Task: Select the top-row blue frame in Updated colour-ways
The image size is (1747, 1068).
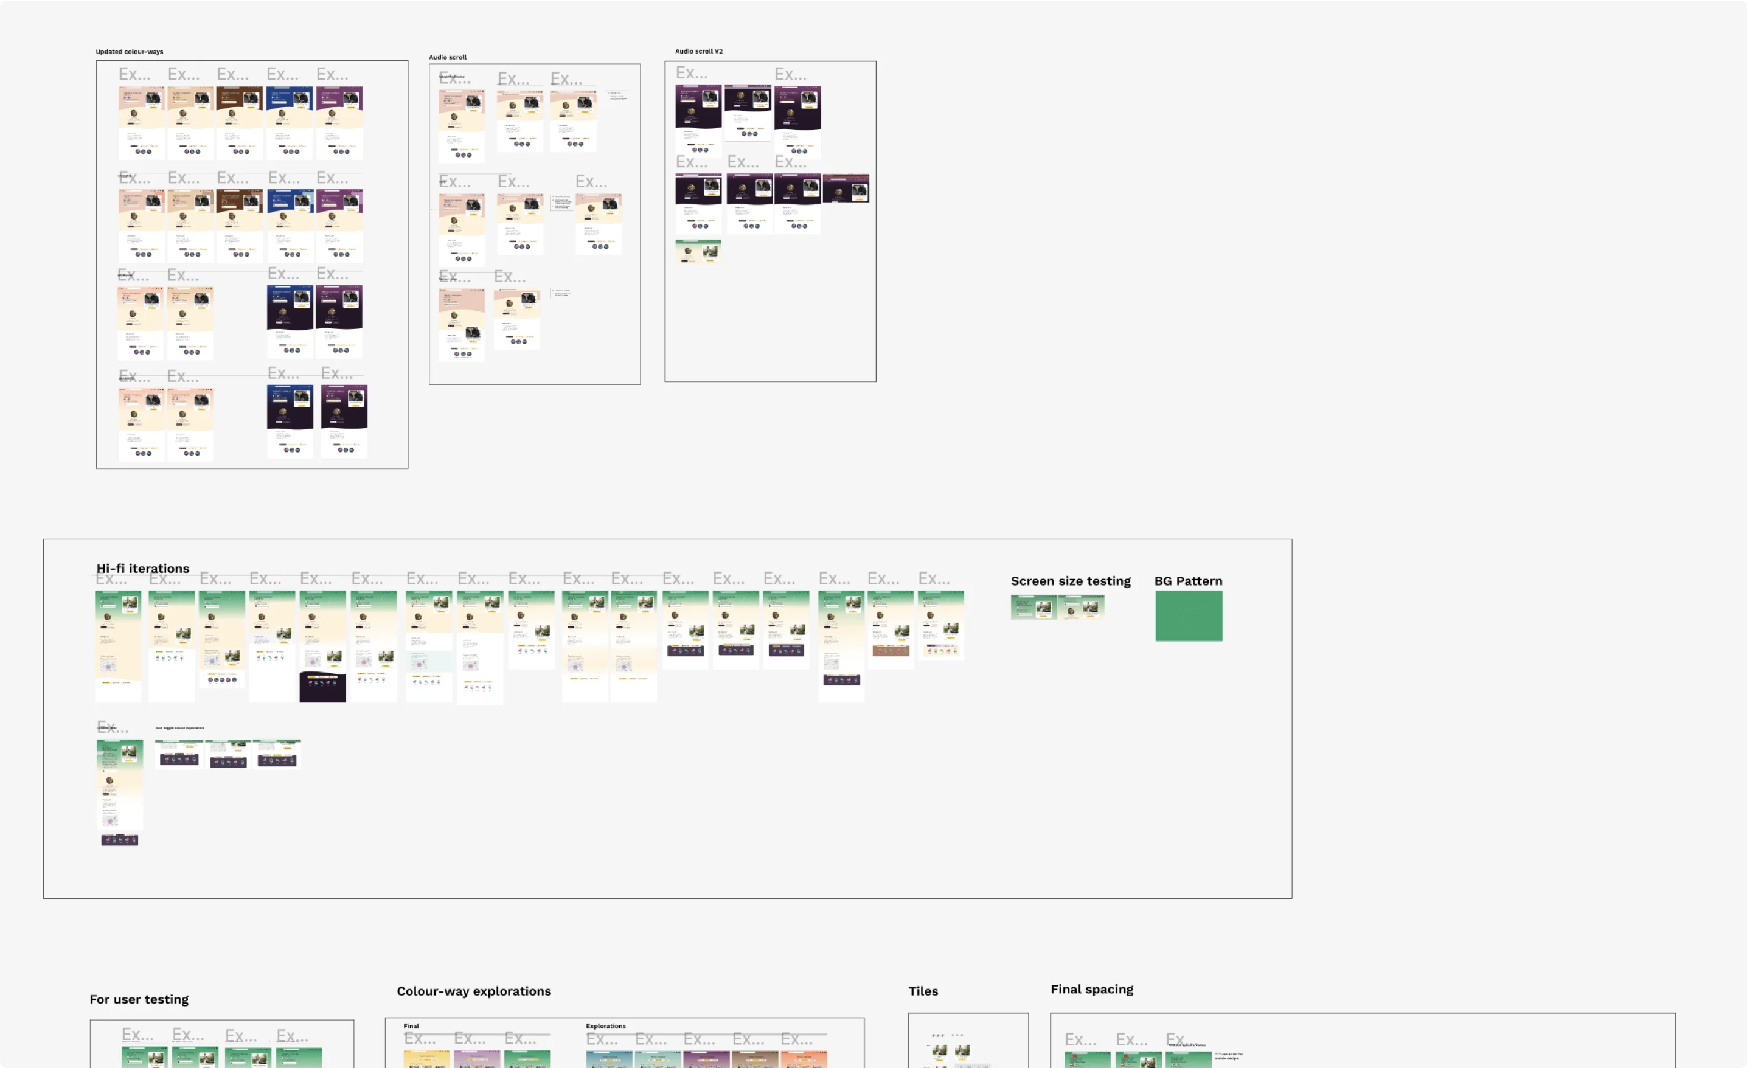Action: pyautogui.click(x=290, y=123)
